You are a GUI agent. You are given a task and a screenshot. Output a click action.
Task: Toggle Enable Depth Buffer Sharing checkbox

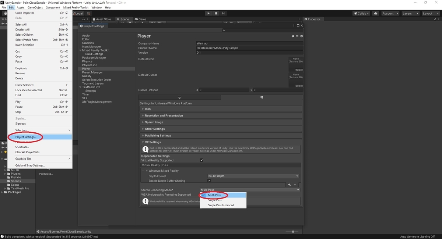coord(209,181)
